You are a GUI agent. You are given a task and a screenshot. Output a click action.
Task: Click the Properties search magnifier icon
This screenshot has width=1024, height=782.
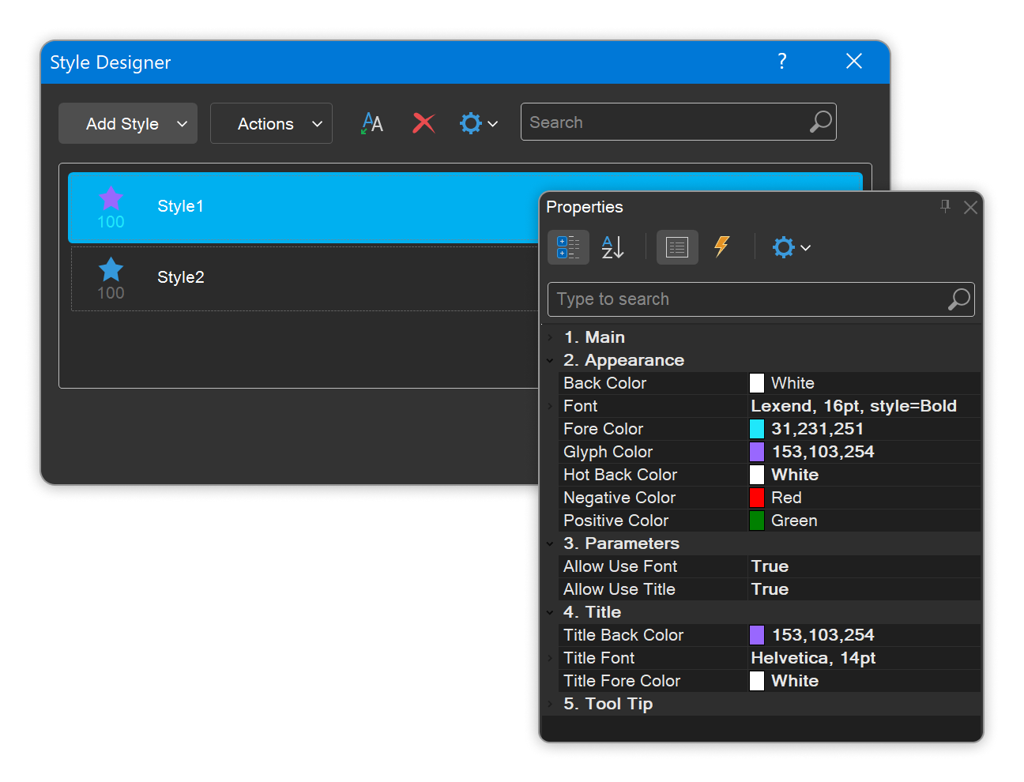pos(958,299)
